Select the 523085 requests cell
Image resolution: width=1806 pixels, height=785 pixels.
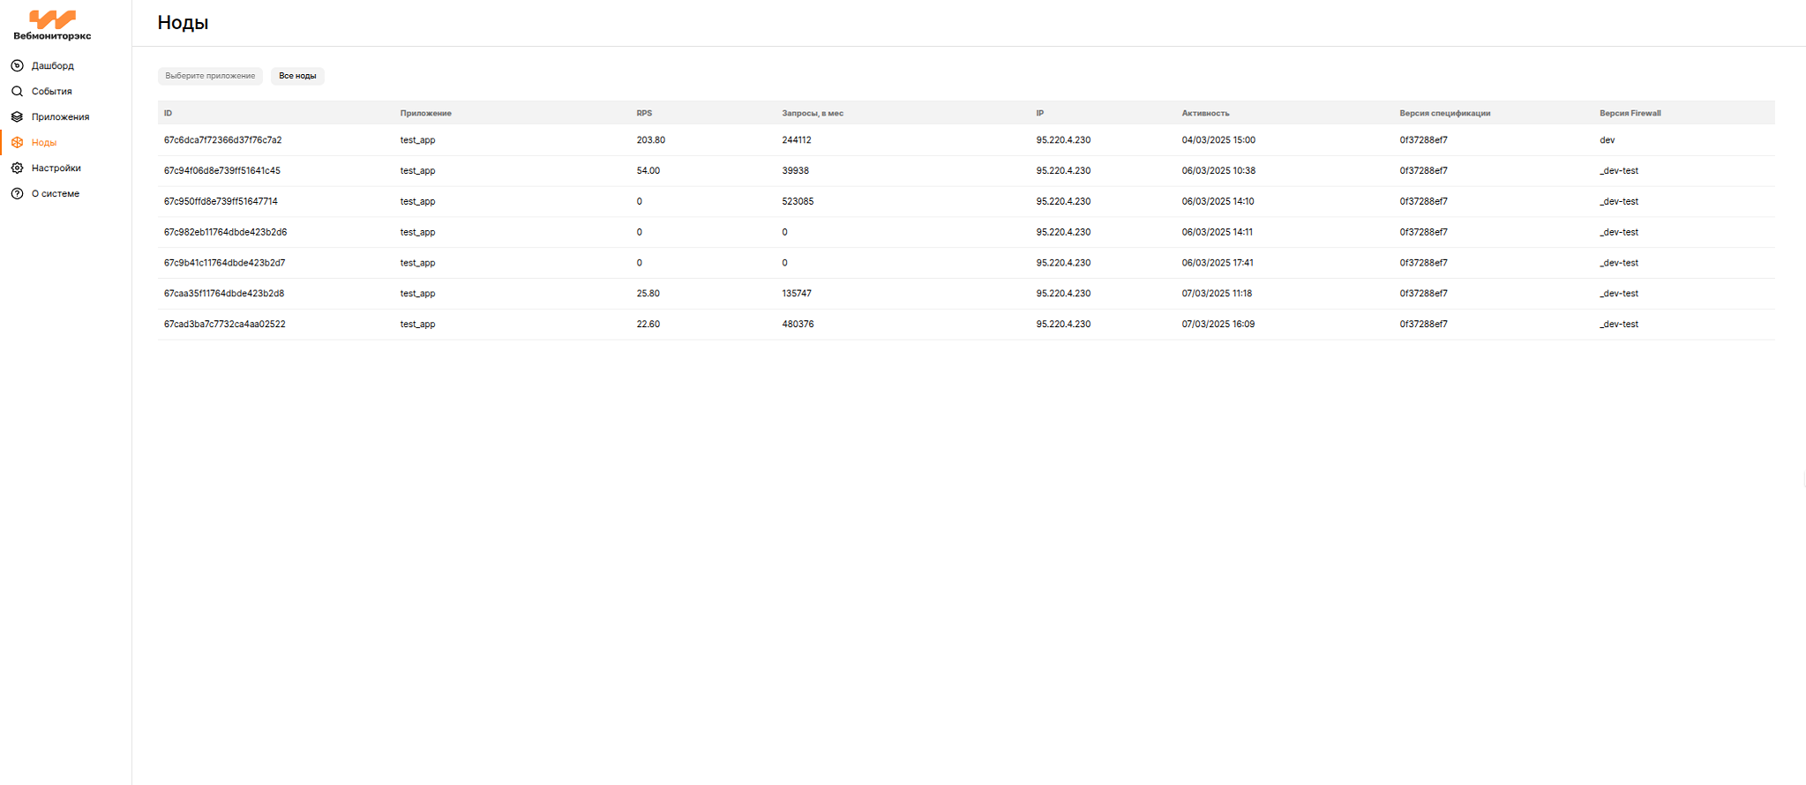[x=798, y=202]
